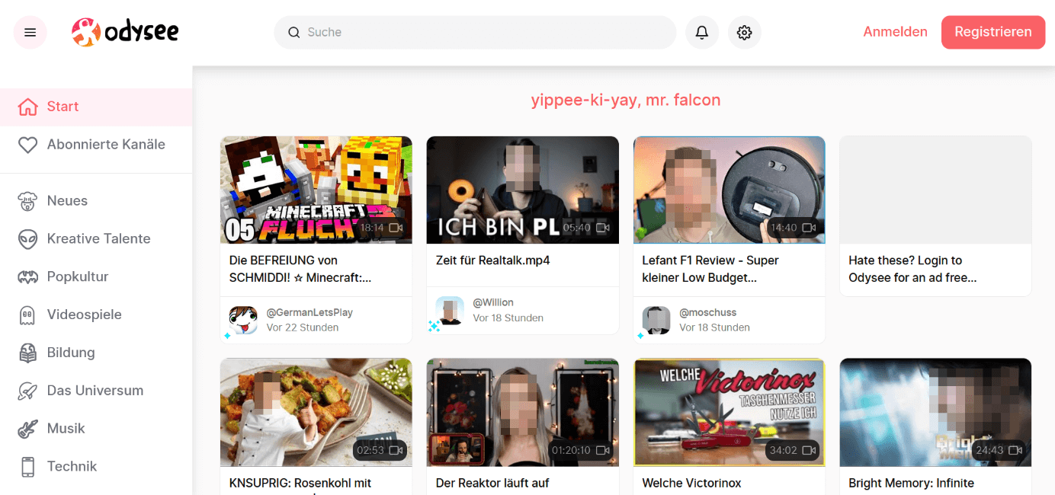Open the moschuss channel avatar

pyautogui.click(x=656, y=320)
